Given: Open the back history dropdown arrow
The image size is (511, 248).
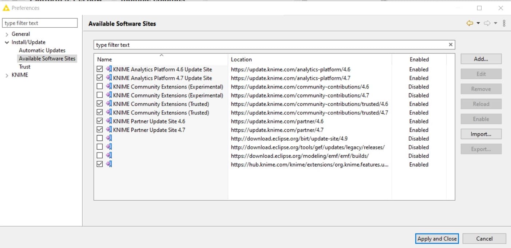Looking at the screenshot, I should 478,23.
